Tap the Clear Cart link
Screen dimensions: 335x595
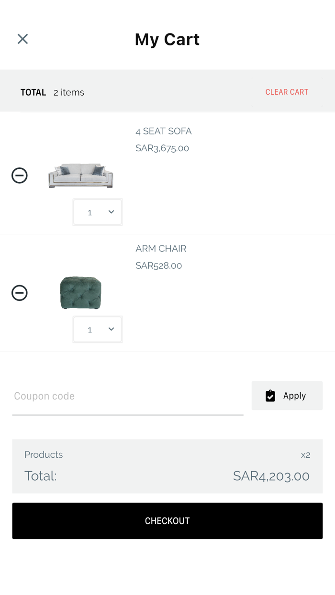[x=287, y=92]
